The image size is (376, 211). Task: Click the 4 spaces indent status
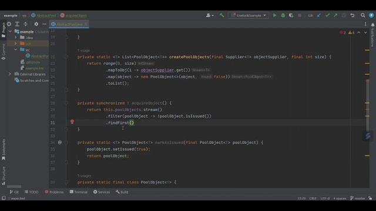pos(340,198)
